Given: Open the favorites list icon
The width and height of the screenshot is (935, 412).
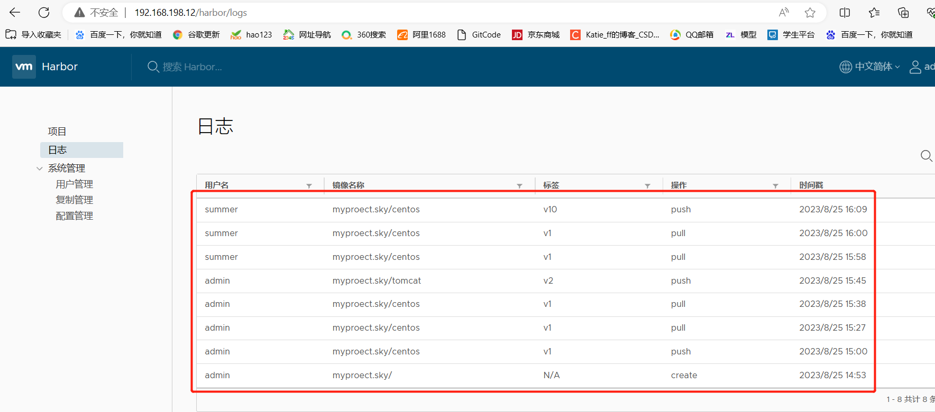Looking at the screenshot, I should pyautogui.click(x=874, y=12).
